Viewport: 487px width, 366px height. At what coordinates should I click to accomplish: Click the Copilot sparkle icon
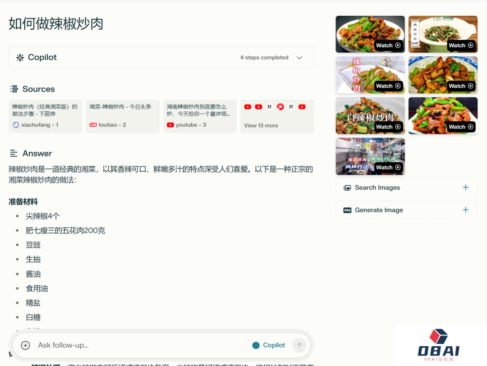tap(20, 58)
